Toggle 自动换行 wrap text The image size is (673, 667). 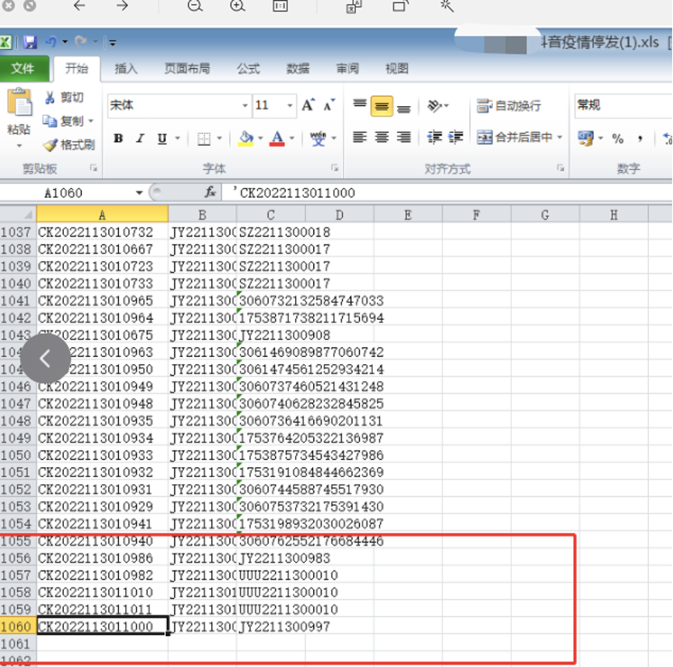pyautogui.click(x=509, y=106)
